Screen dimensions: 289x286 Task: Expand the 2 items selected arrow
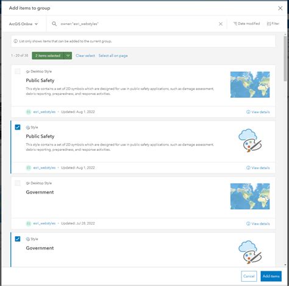[x=68, y=55]
